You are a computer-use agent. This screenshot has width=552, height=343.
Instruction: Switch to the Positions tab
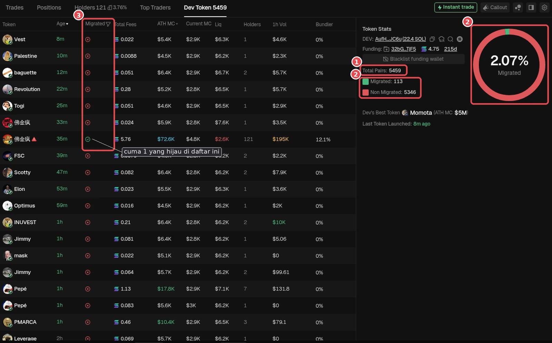(49, 8)
